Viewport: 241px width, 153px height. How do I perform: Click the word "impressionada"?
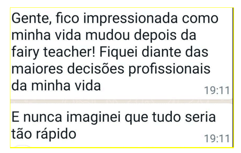tap(130, 19)
